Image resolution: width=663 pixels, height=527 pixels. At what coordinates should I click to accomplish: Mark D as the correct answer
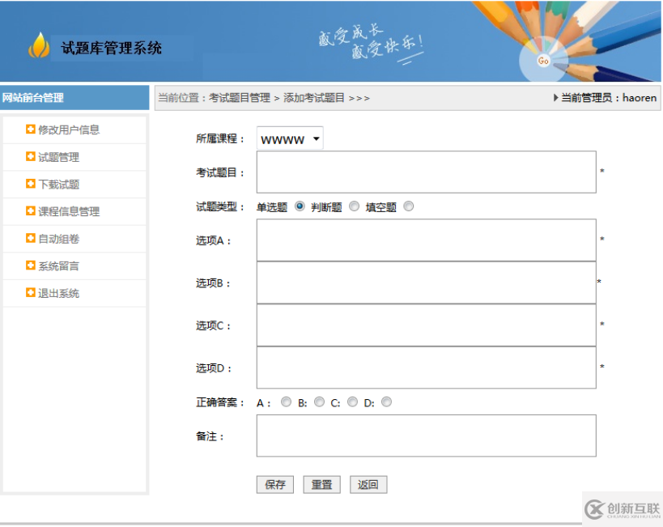386,402
